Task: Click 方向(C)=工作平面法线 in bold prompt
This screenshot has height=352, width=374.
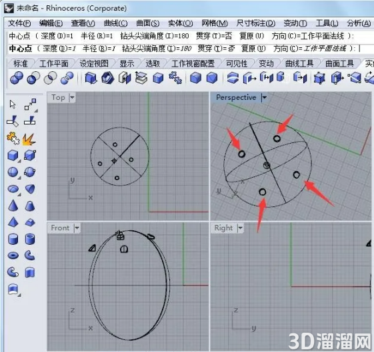Action: tap(310, 49)
